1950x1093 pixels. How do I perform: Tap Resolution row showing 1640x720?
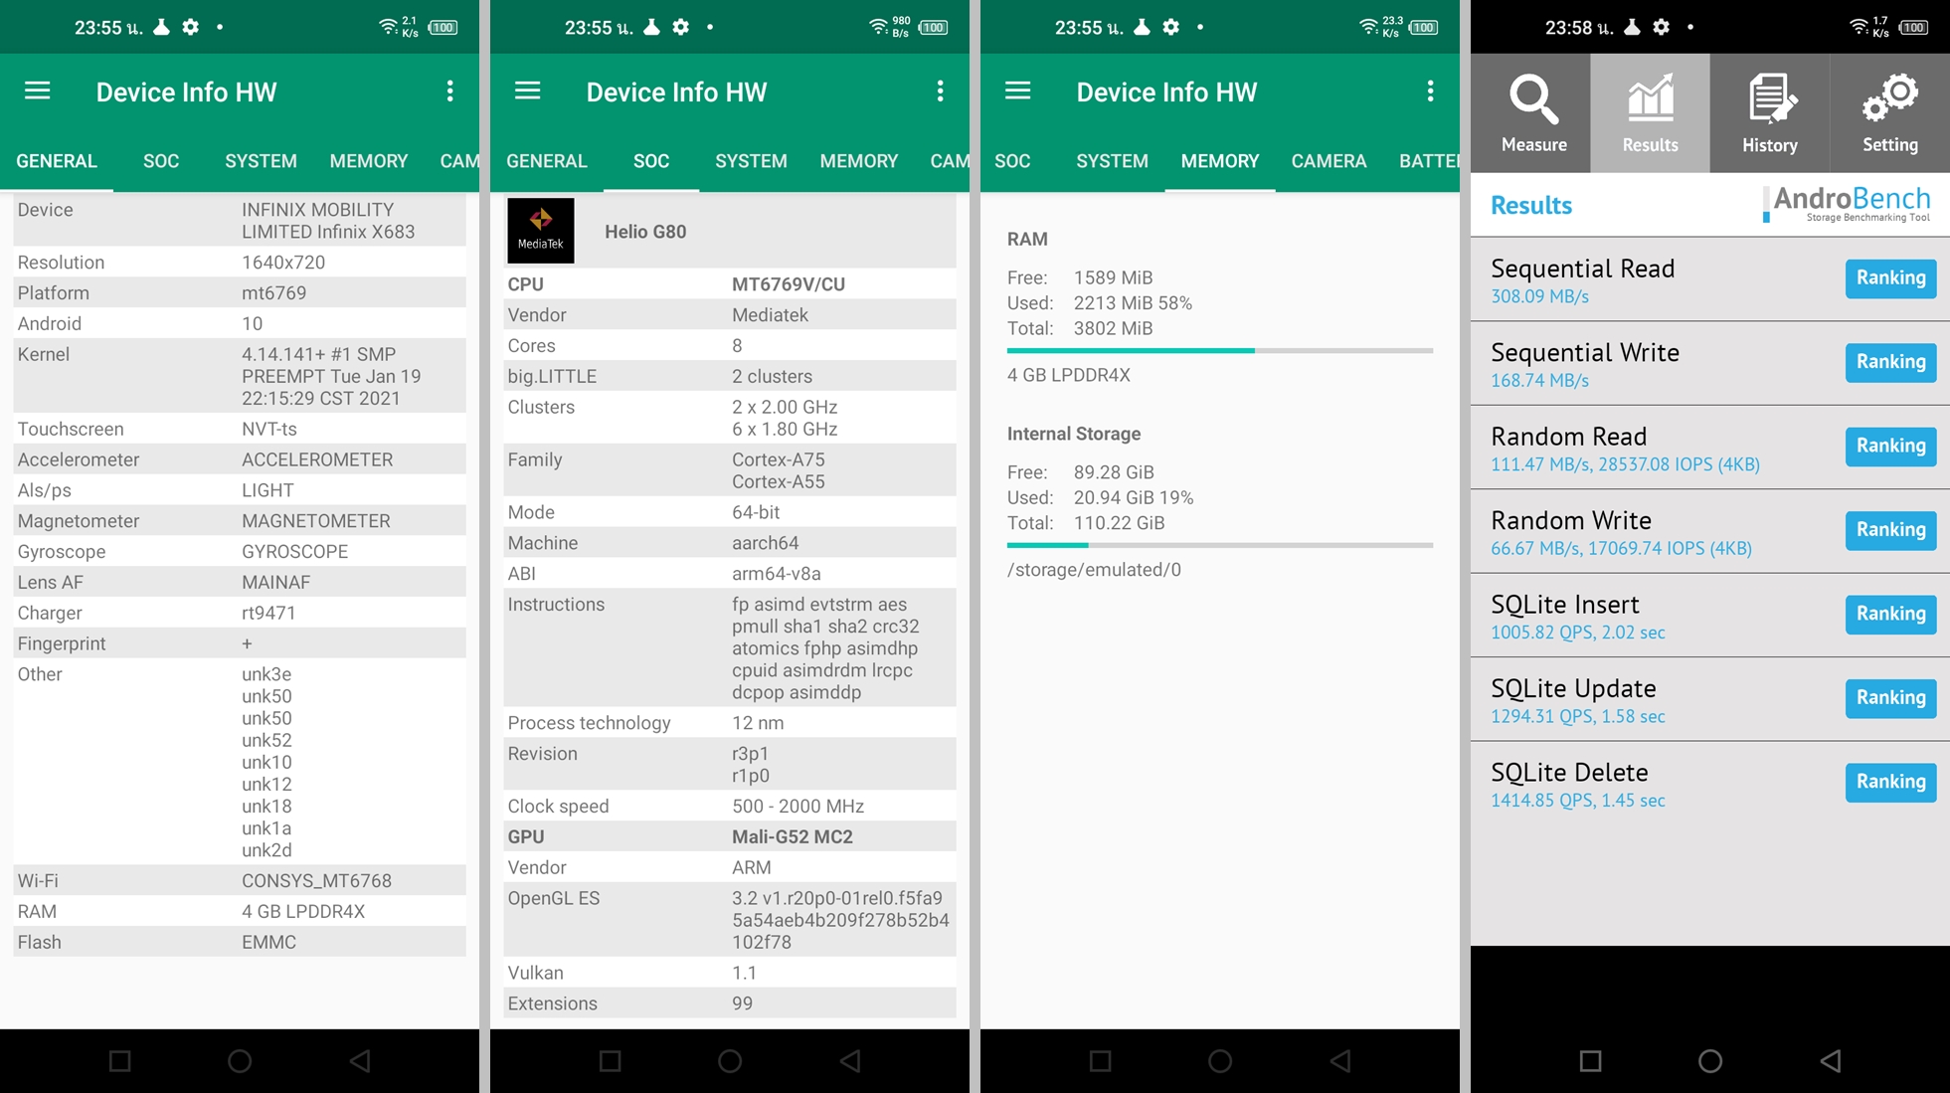click(x=240, y=263)
